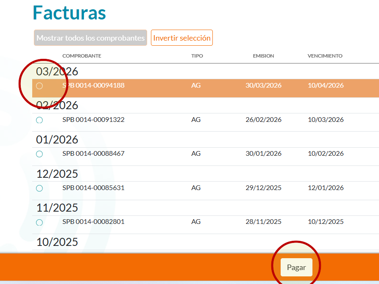
Task: Click Invertir selección
Action: [181, 38]
